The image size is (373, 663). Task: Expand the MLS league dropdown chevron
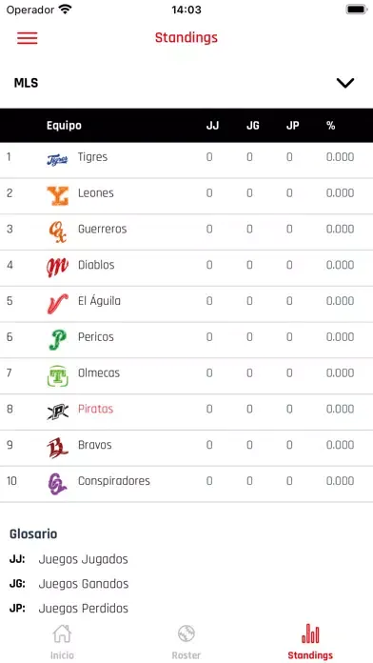pyautogui.click(x=345, y=83)
